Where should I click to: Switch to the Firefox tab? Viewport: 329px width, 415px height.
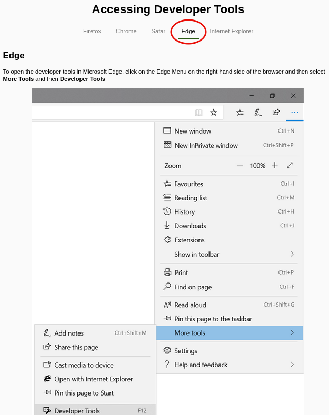(92, 31)
